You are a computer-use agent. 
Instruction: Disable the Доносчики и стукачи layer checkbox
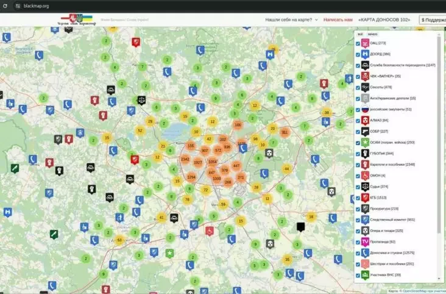[x=358, y=253]
